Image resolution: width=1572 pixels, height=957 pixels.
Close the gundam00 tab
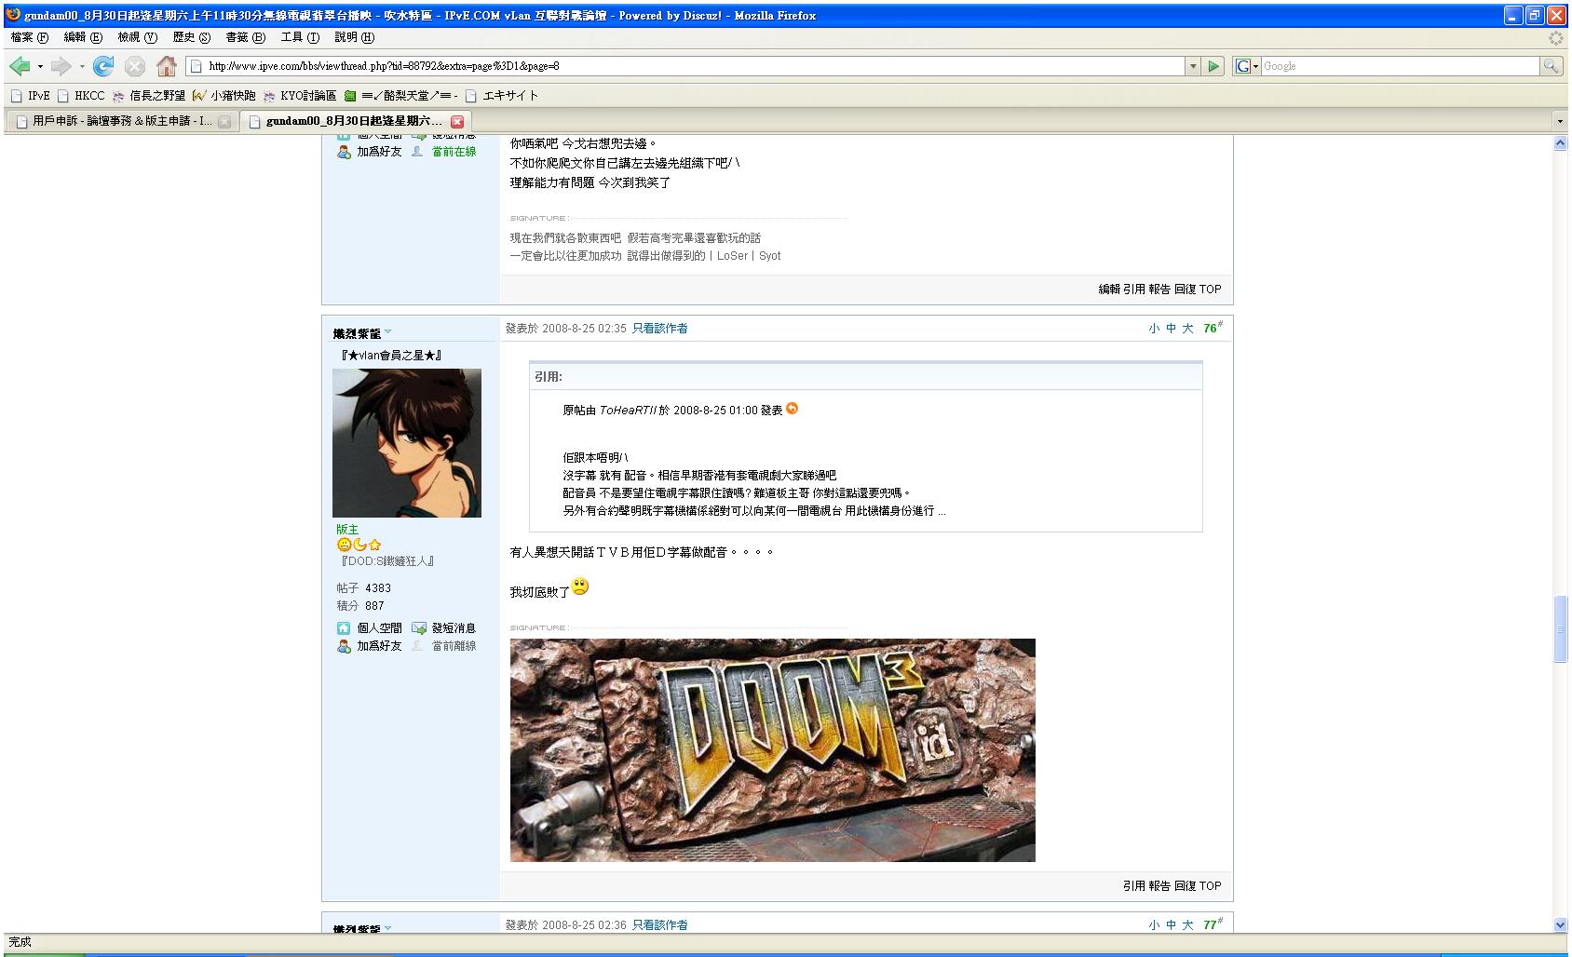[x=457, y=121]
